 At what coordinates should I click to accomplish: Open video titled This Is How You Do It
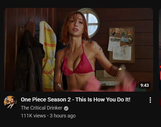75,99
